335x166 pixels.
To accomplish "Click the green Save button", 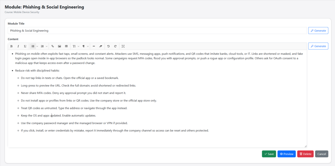I will pyautogui.click(x=269, y=154).
